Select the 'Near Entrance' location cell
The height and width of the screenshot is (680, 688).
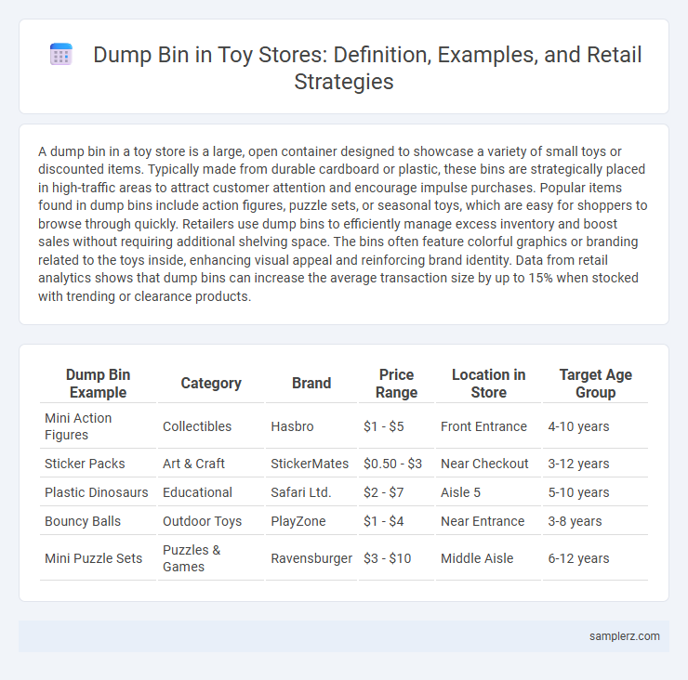click(x=488, y=521)
